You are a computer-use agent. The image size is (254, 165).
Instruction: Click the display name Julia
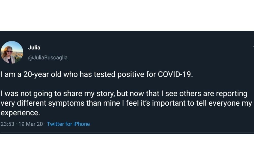click(x=34, y=47)
